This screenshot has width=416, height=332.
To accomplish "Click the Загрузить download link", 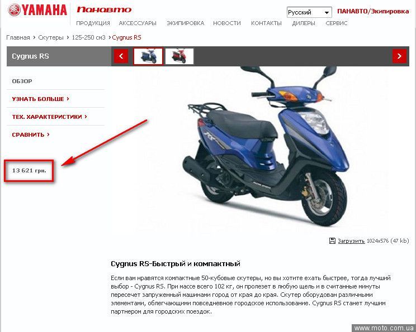I will (x=351, y=241).
